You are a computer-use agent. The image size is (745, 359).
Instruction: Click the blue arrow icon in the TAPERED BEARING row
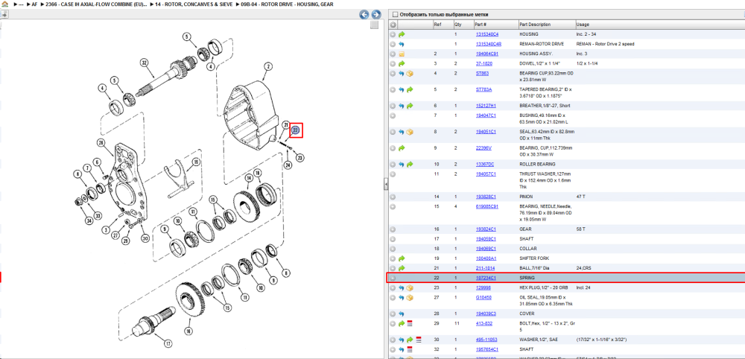(402, 89)
